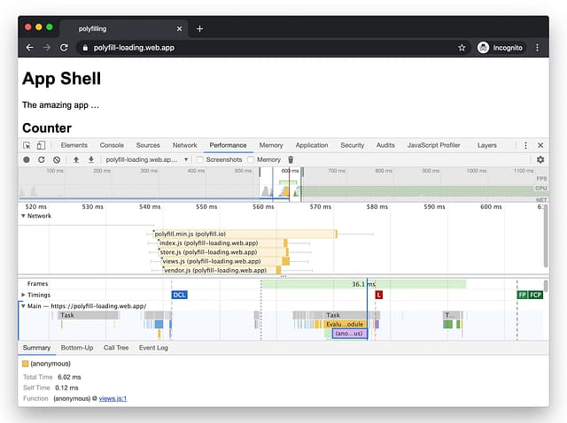Open performance capture settings gear
567x423 pixels.
tap(540, 160)
